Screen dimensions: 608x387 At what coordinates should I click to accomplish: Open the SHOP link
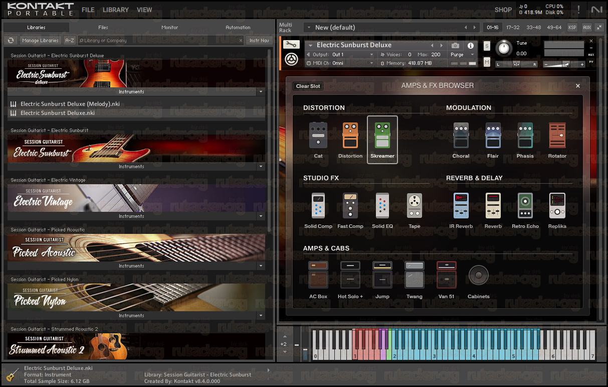point(503,10)
